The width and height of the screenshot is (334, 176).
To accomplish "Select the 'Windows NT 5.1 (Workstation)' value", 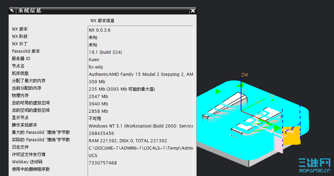I will (x=141, y=126).
